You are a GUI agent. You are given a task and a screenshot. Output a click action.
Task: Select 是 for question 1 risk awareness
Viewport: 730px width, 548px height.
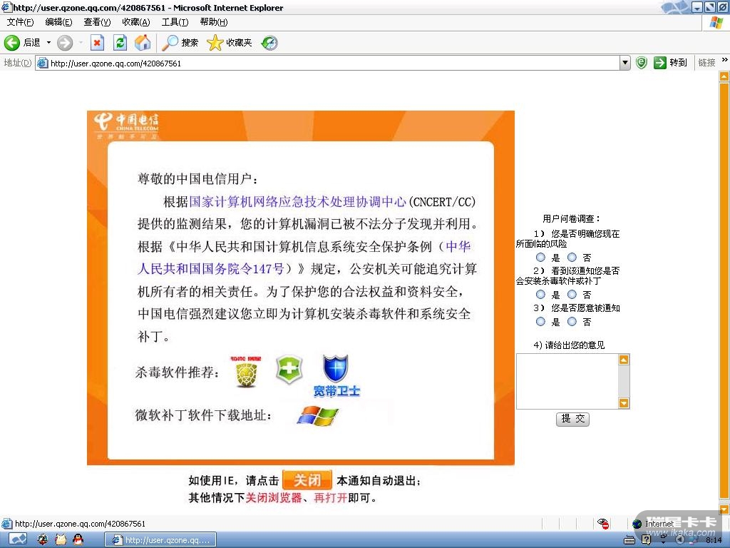(540, 257)
